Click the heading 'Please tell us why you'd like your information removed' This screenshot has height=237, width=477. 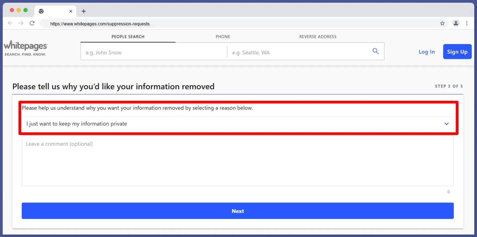point(113,86)
